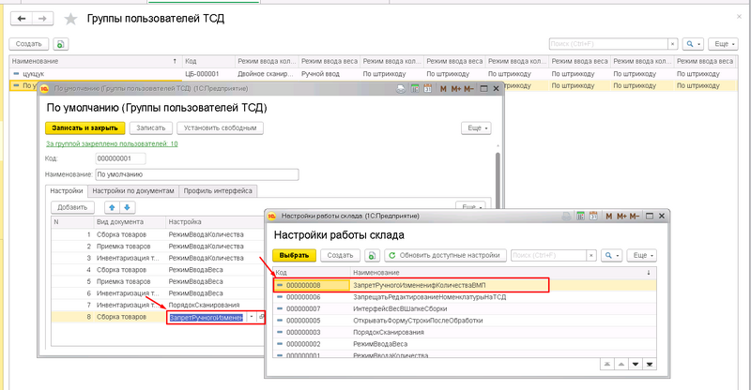Go back with the left arrow in the main window

(x=21, y=19)
